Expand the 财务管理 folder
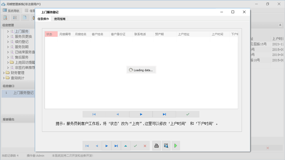 point(3,73)
